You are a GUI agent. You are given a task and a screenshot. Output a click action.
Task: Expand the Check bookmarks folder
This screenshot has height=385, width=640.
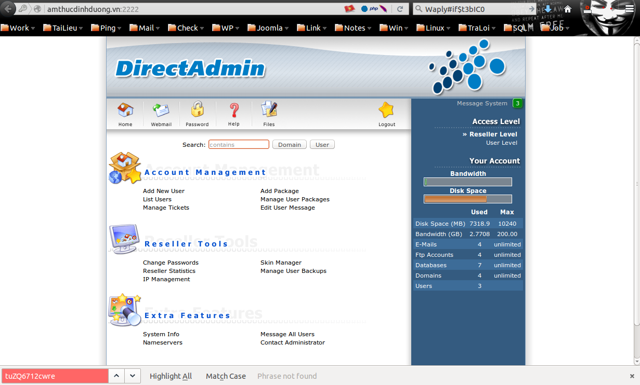[x=186, y=28]
